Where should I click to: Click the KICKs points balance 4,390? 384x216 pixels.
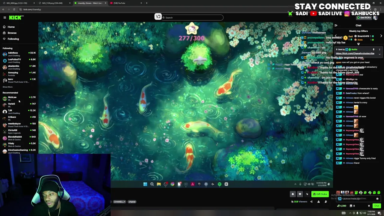point(342,206)
